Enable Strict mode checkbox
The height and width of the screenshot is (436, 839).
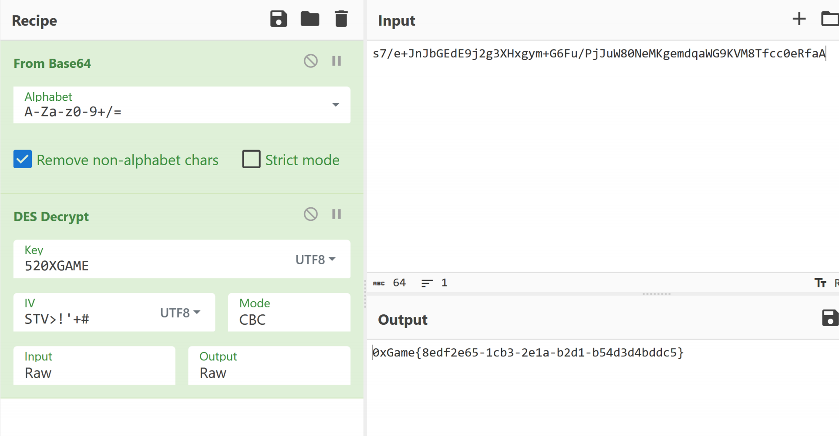pyautogui.click(x=251, y=160)
